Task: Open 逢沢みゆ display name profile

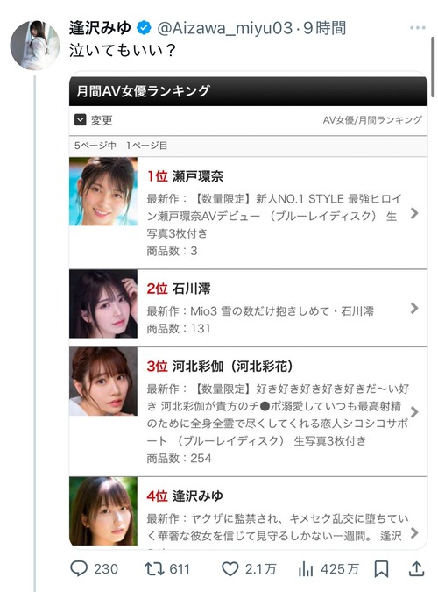Action: pyautogui.click(x=100, y=28)
